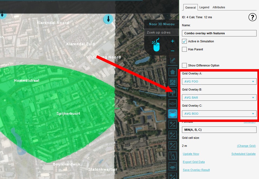Open the Attributes tab
Image resolution: width=259 pixels, height=179 pixels.
219,7
